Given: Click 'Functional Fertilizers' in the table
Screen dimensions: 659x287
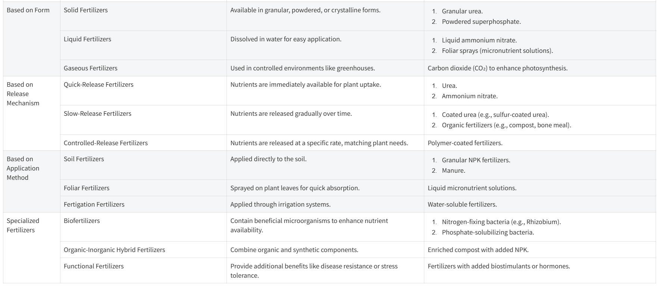Looking at the screenshot, I should (94, 267).
